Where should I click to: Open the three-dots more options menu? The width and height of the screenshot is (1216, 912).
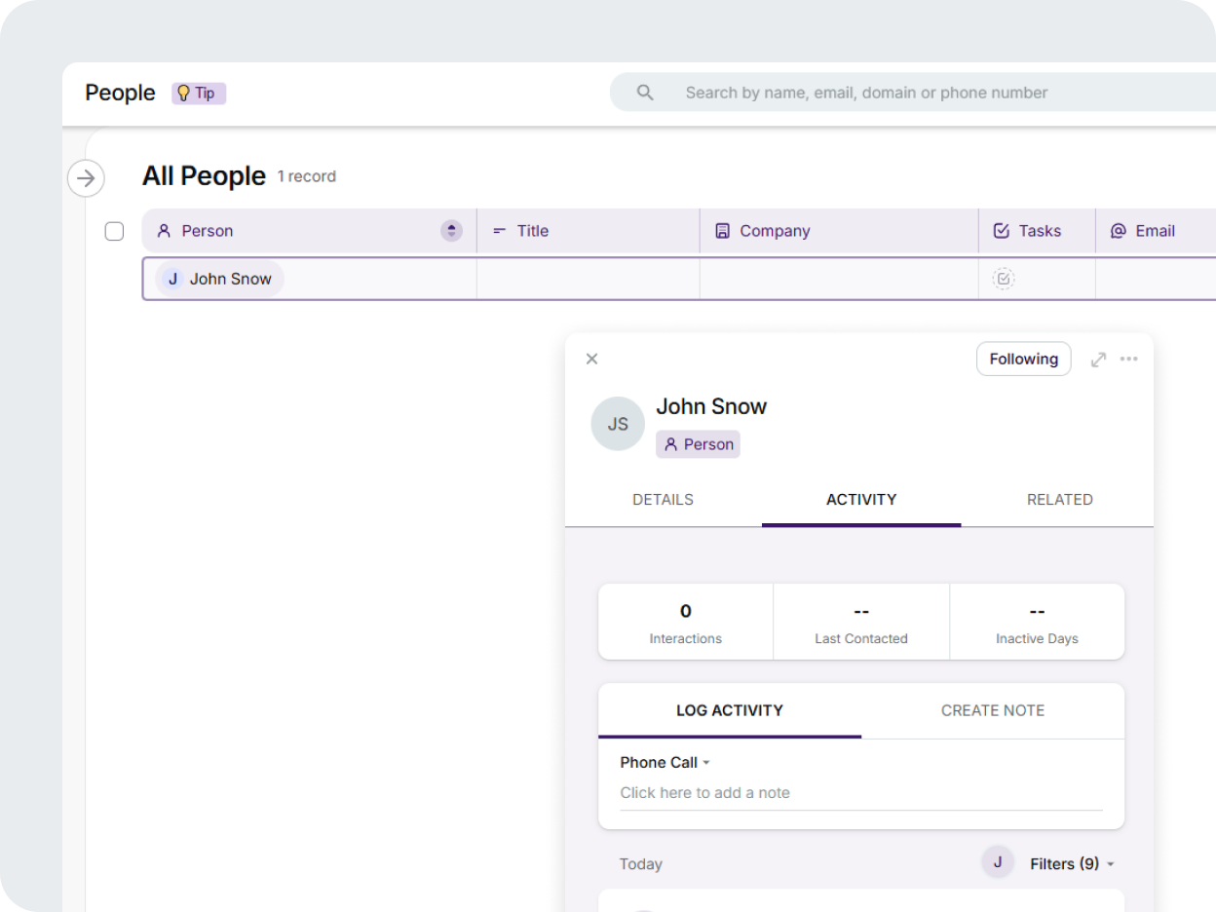point(1128,360)
